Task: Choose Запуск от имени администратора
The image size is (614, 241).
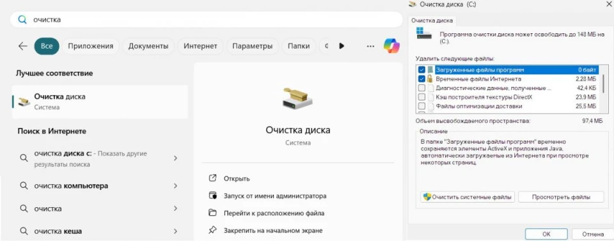Action: tap(275, 196)
